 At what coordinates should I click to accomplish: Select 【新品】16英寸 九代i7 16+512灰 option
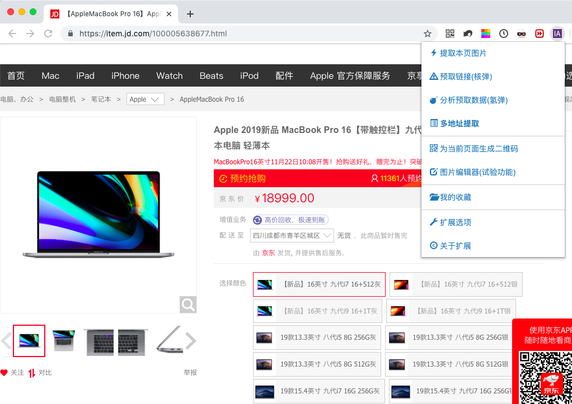[x=319, y=284]
